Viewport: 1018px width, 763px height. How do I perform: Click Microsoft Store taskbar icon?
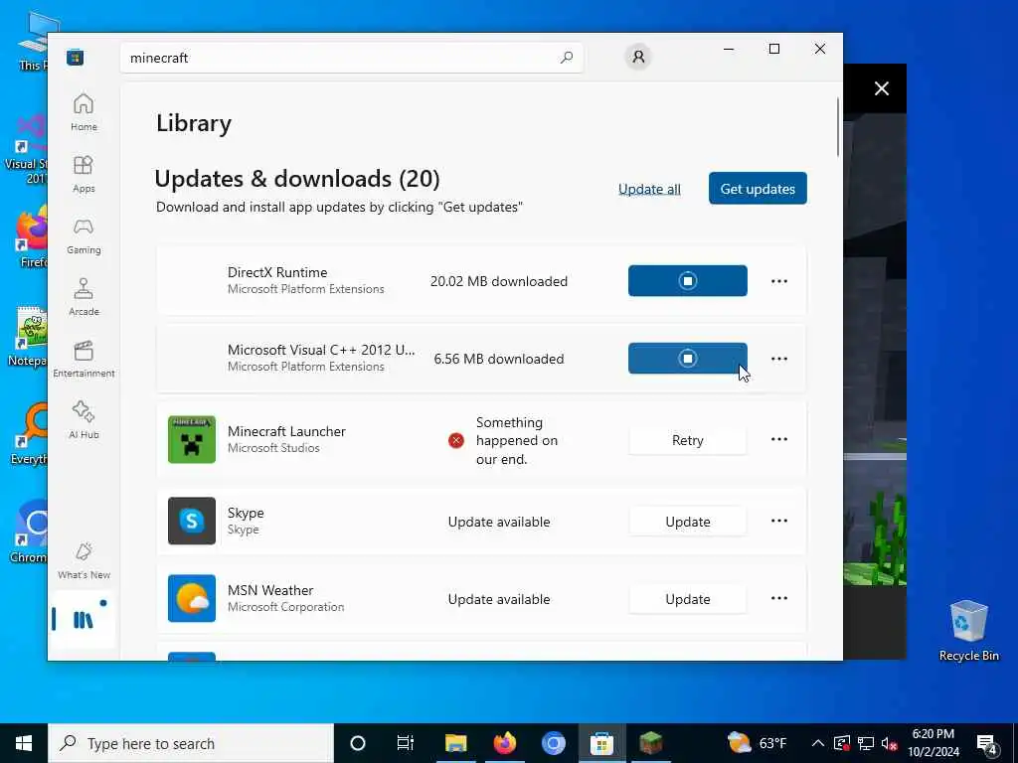601,743
